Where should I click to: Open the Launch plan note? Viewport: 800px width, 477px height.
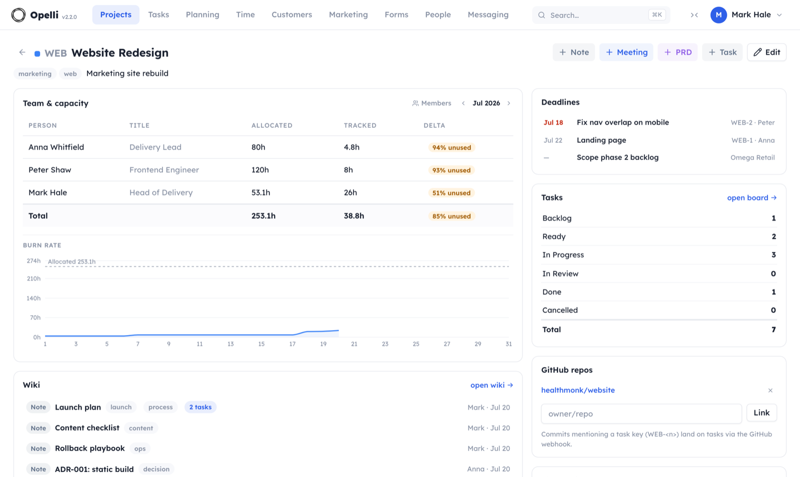(78, 408)
